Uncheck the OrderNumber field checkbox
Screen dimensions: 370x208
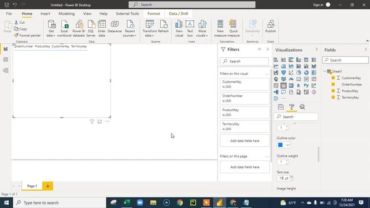pos(333,84)
